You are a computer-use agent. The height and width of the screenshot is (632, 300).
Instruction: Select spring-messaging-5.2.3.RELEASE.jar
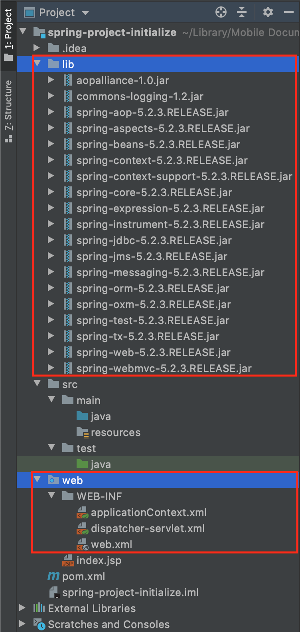(x=170, y=272)
